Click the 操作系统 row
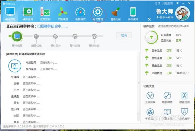This screenshot has width=195, height=131. coord(42,69)
